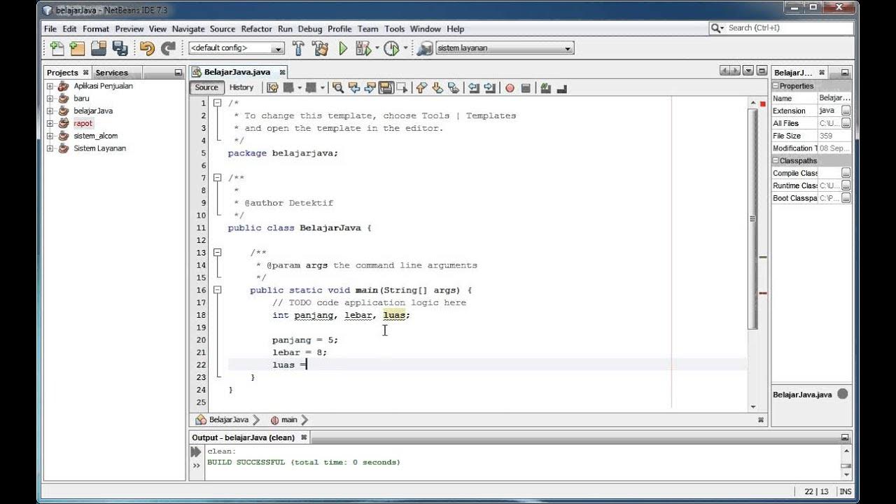Click the editor vertical scrollbar thumb
Screen dimensions: 896x504
point(753,218)
